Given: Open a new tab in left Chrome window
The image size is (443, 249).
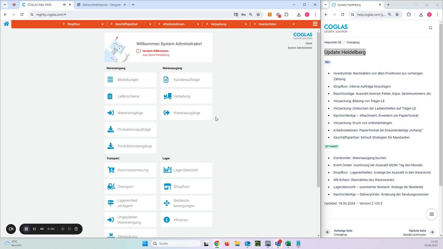Looking at the screenshot, I should [x=133, y=5].
